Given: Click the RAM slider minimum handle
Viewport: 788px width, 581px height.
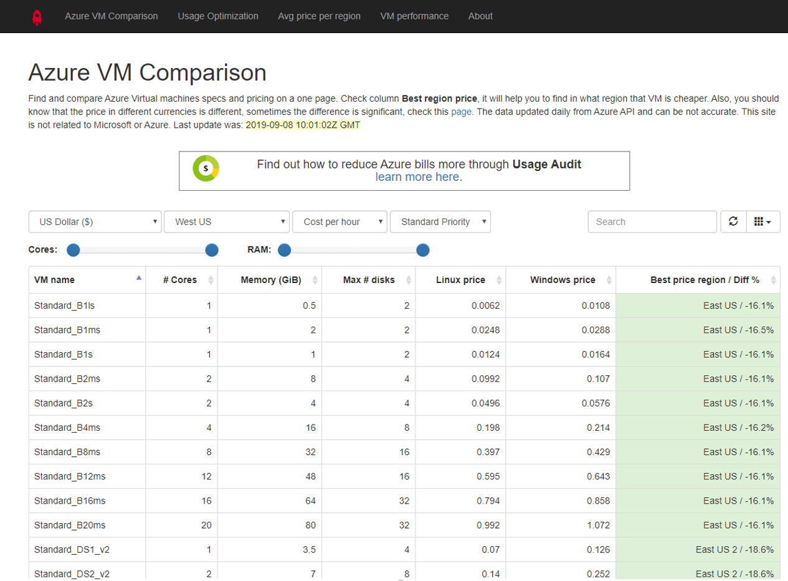Looking at the screenshot, I should [285, 250].
